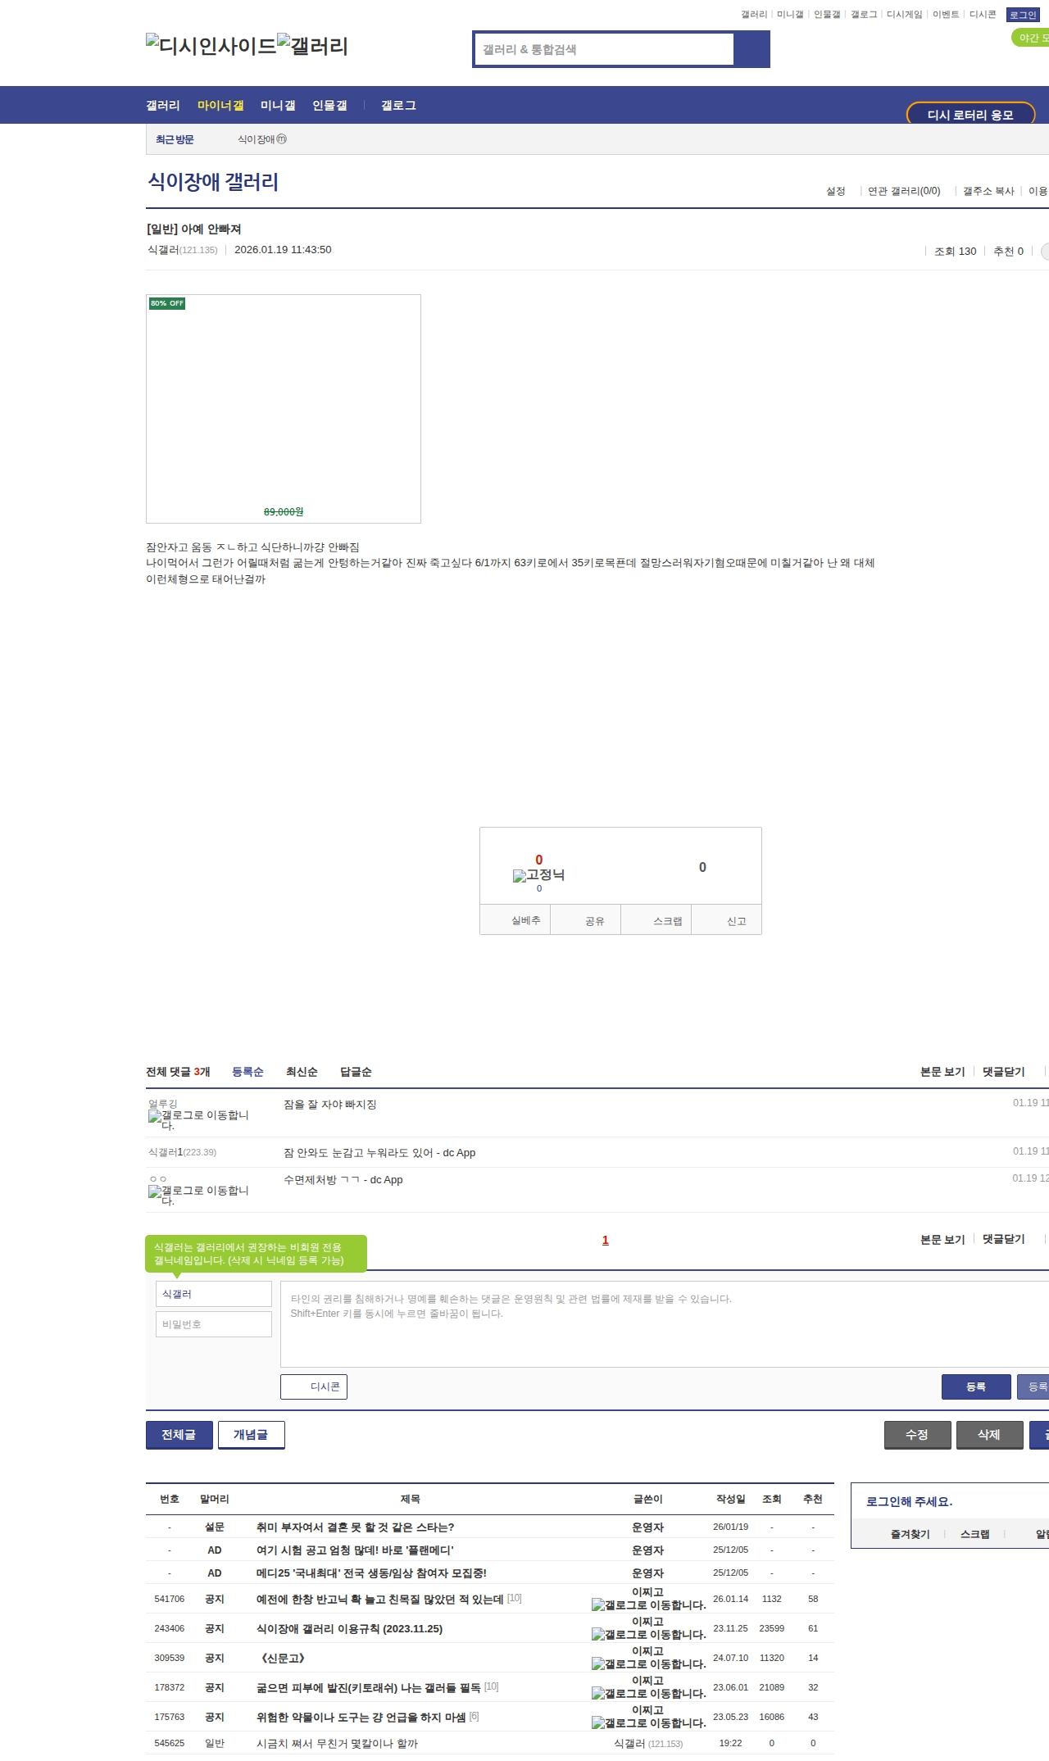Click 스크랩 in the login side box
Viewport: 1049px width, 1761px height.
tap(974, 1534)
